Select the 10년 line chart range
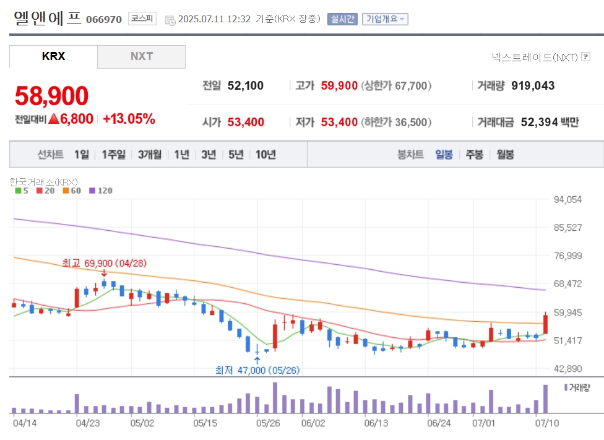 tap(265, 155)
